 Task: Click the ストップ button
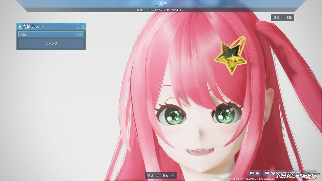[x=51, y=43]
